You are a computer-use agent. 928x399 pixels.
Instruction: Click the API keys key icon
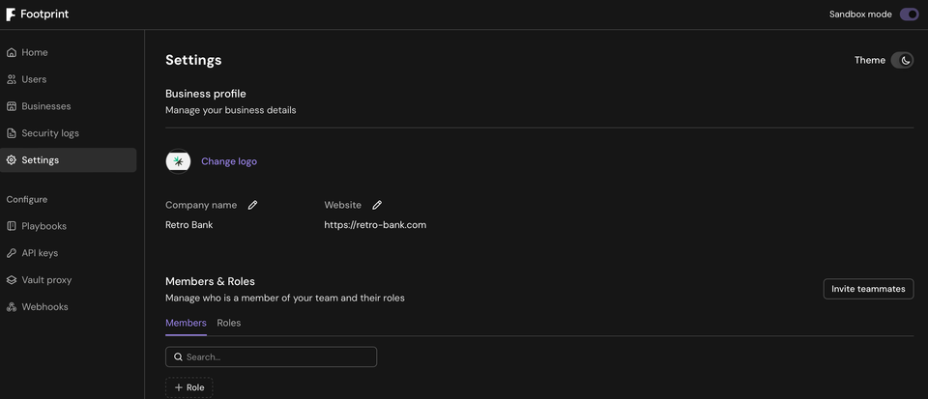pos(12,253)
